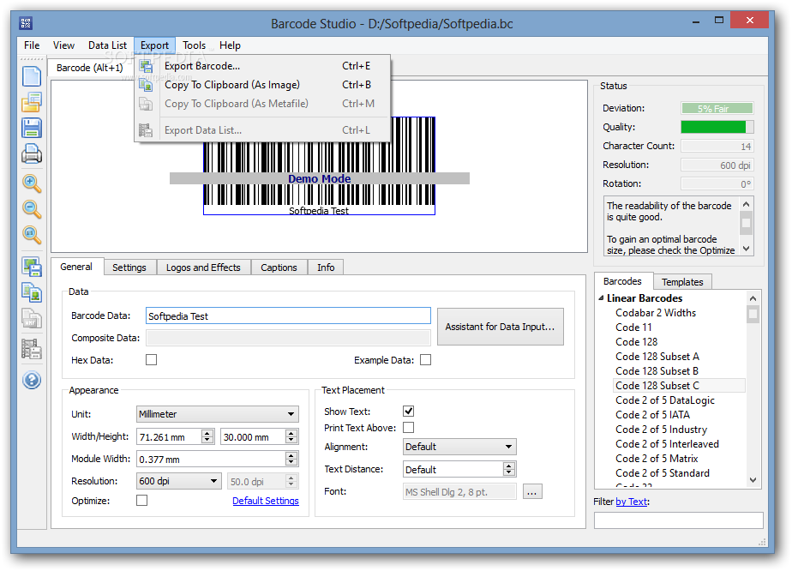This screenshot has height=571, width=792.
Task: Click the Barcode Data input field
Action: [288, 316]
